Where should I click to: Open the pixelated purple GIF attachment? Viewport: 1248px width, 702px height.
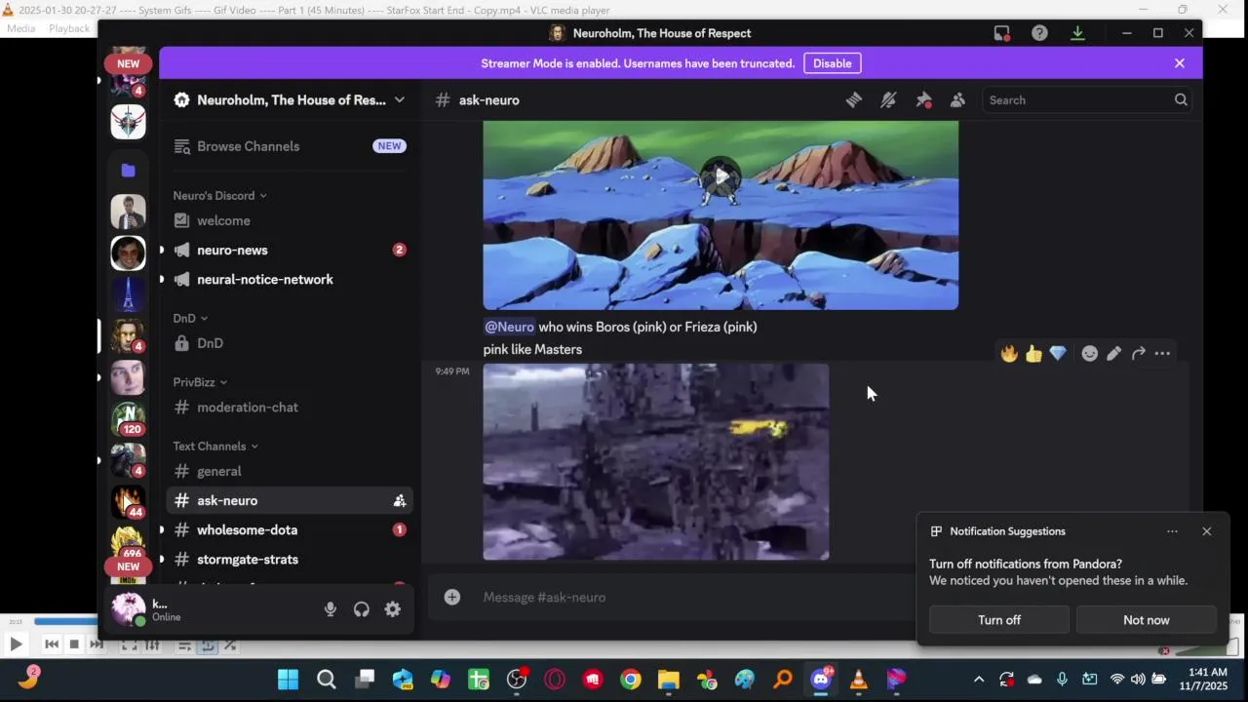[x=656, y=461]
